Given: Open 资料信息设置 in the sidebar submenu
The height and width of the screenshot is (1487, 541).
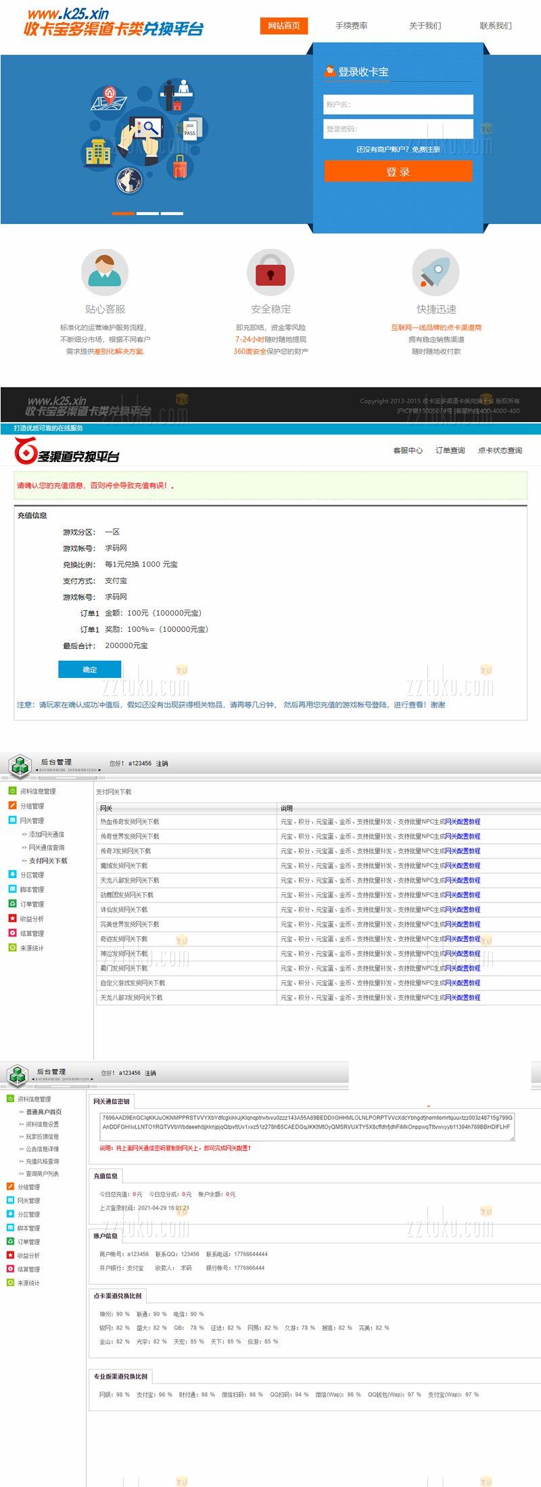Looking at the screenshot, I should click(42, 1124).
